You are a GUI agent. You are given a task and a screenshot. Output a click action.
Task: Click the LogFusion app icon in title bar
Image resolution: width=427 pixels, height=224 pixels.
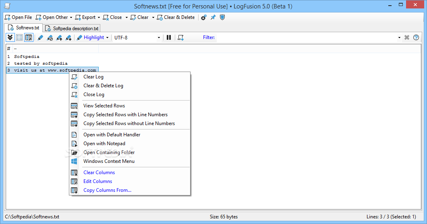click(8, 6)
